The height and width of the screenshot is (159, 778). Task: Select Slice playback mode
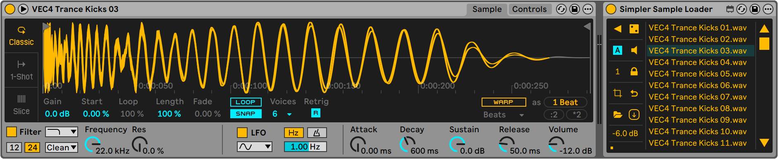point(21,105)
